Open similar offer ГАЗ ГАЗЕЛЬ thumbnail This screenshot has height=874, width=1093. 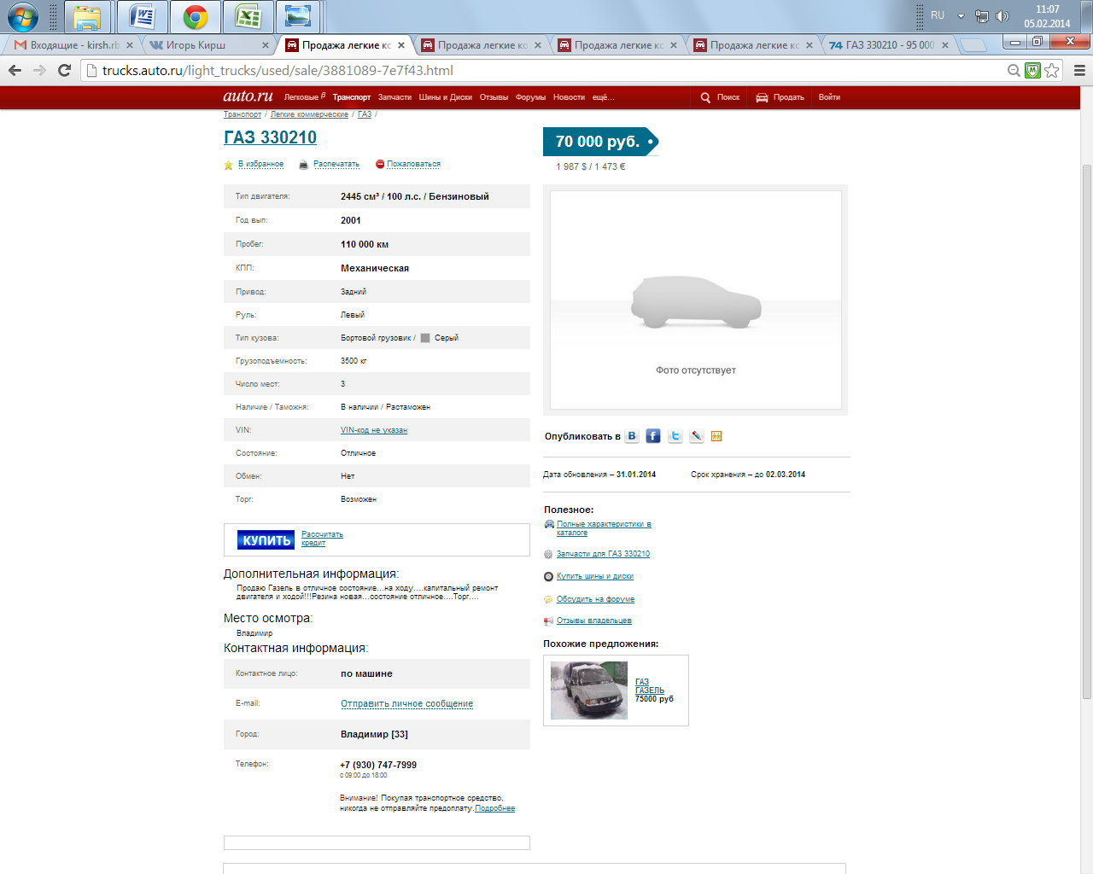(x=589, y=690)
